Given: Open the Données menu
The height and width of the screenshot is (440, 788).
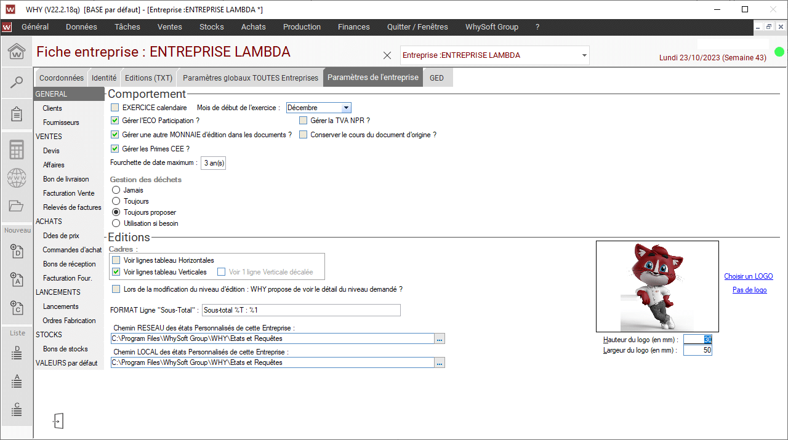Looking at the screenshot, I should pyautogui.click(x=82, y=27).
